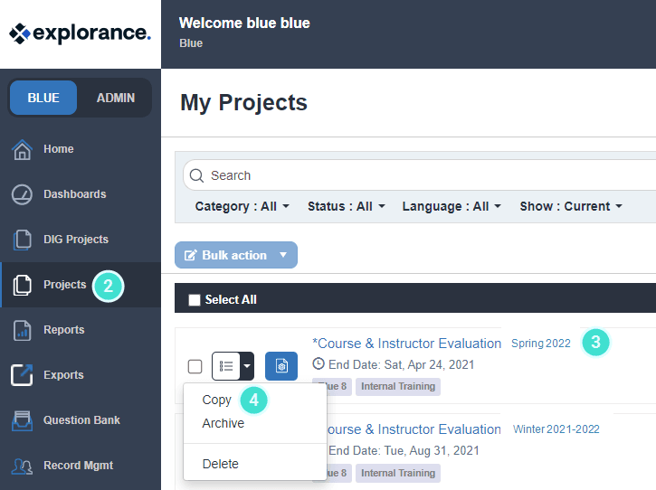Viewport: 656px width, 490px height.
Task: Click End Date: Tue, Aug 31, 2021 text
Action: [x=404, y=451]
